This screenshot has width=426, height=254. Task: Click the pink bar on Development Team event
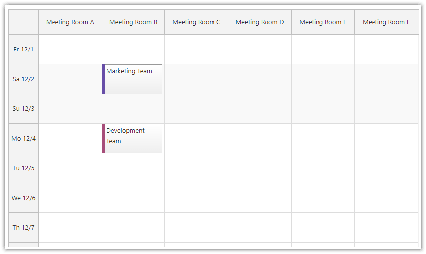[104, 139]
